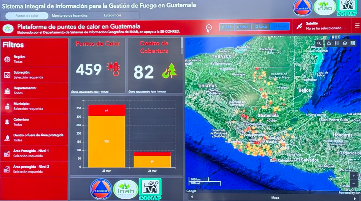
Task: Zoom in on the map
Action: 354,176
